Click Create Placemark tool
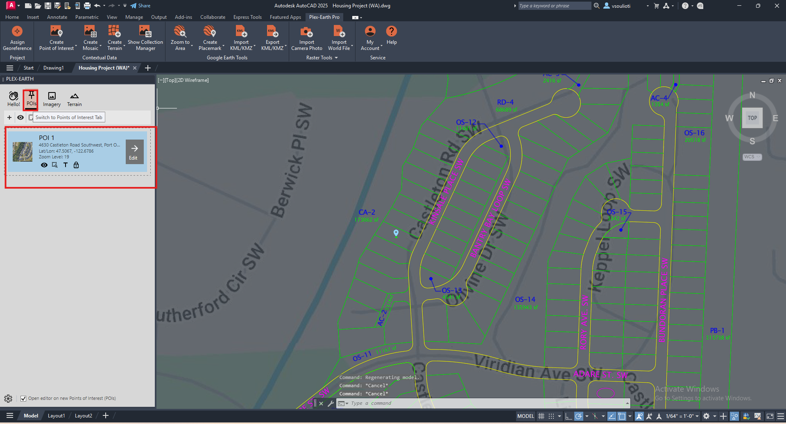 (x=210, y=38)
